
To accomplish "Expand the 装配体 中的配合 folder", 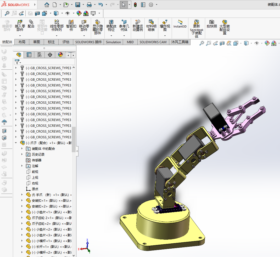I will pos(22,149).
